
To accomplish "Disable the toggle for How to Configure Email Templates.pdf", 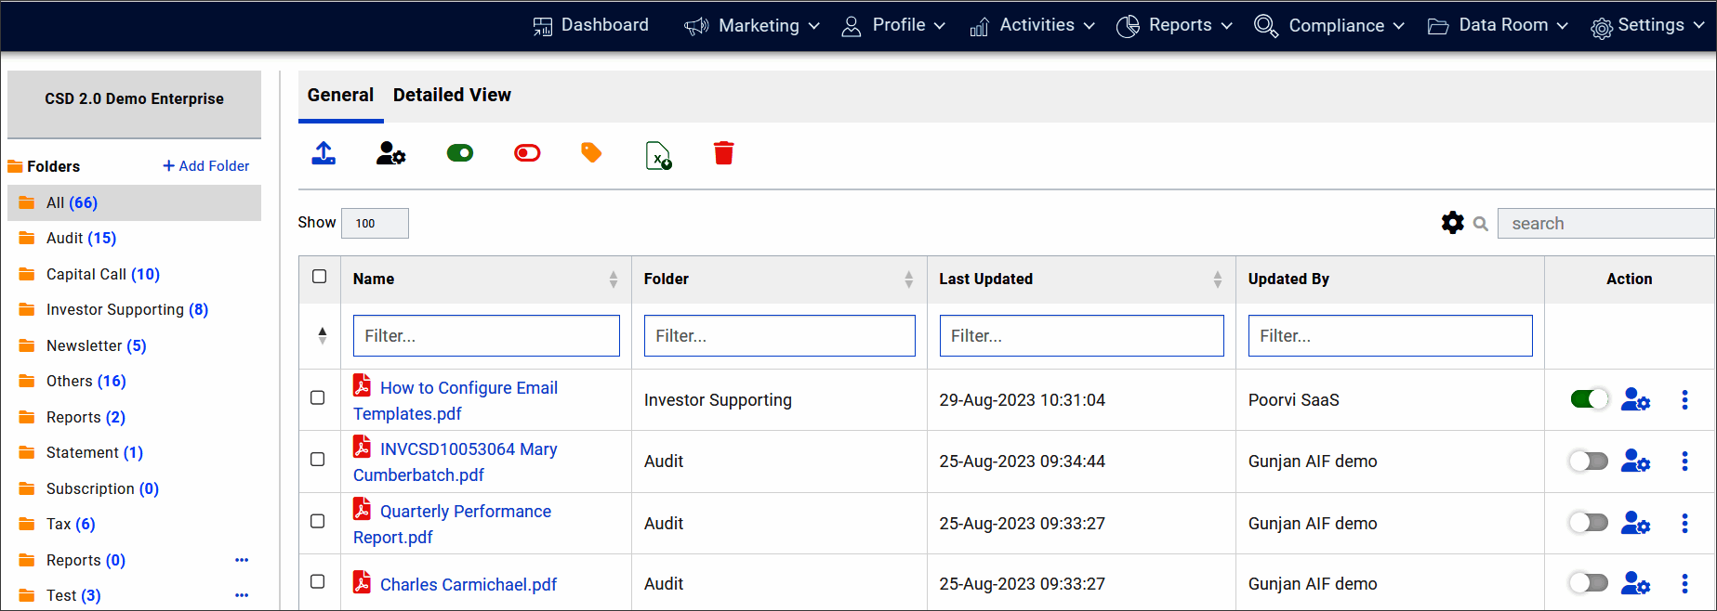I will pyautogui.click(x=1589, y=399).
